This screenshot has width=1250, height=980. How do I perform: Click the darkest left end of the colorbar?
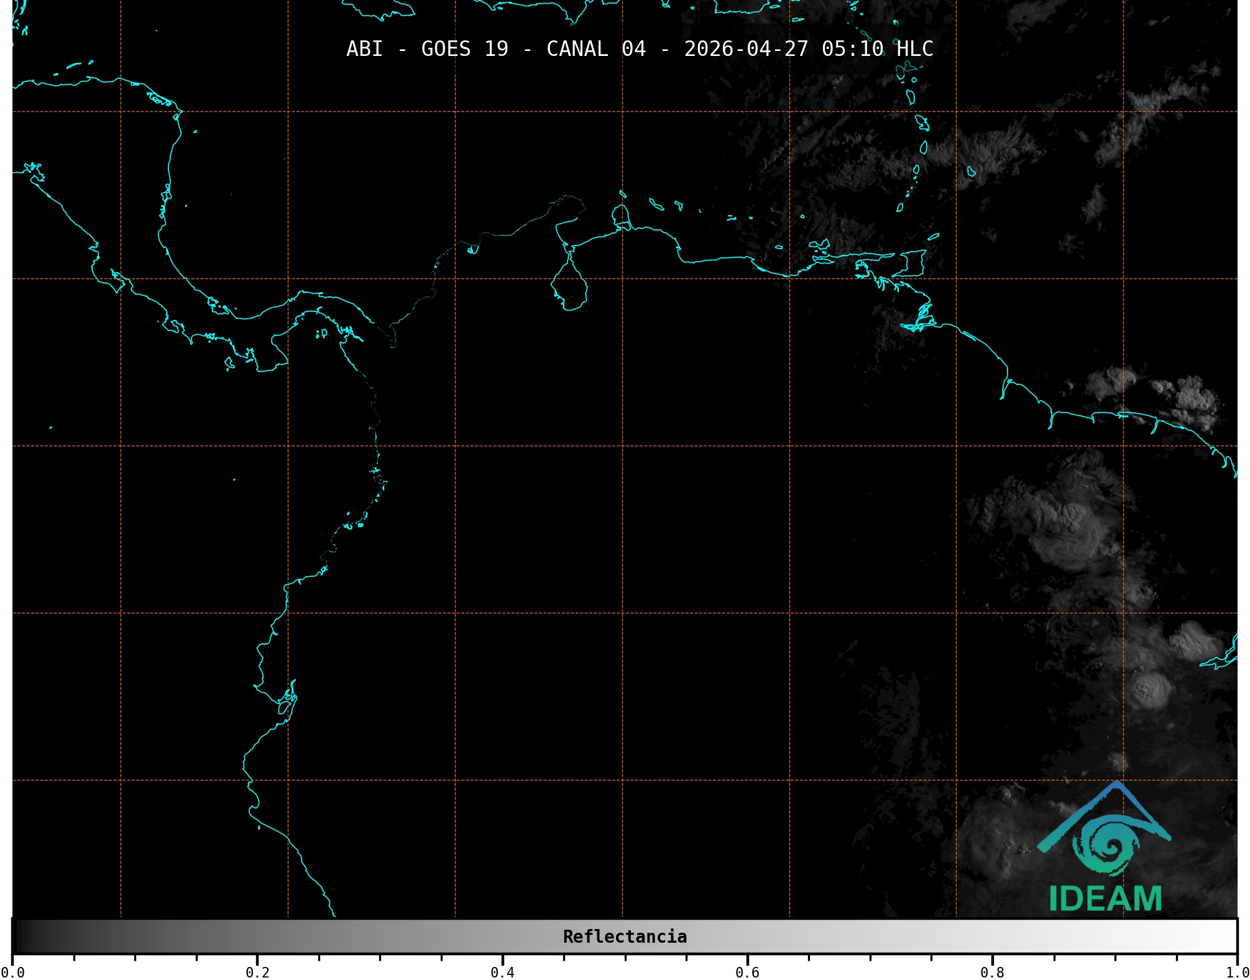(20, 936)
